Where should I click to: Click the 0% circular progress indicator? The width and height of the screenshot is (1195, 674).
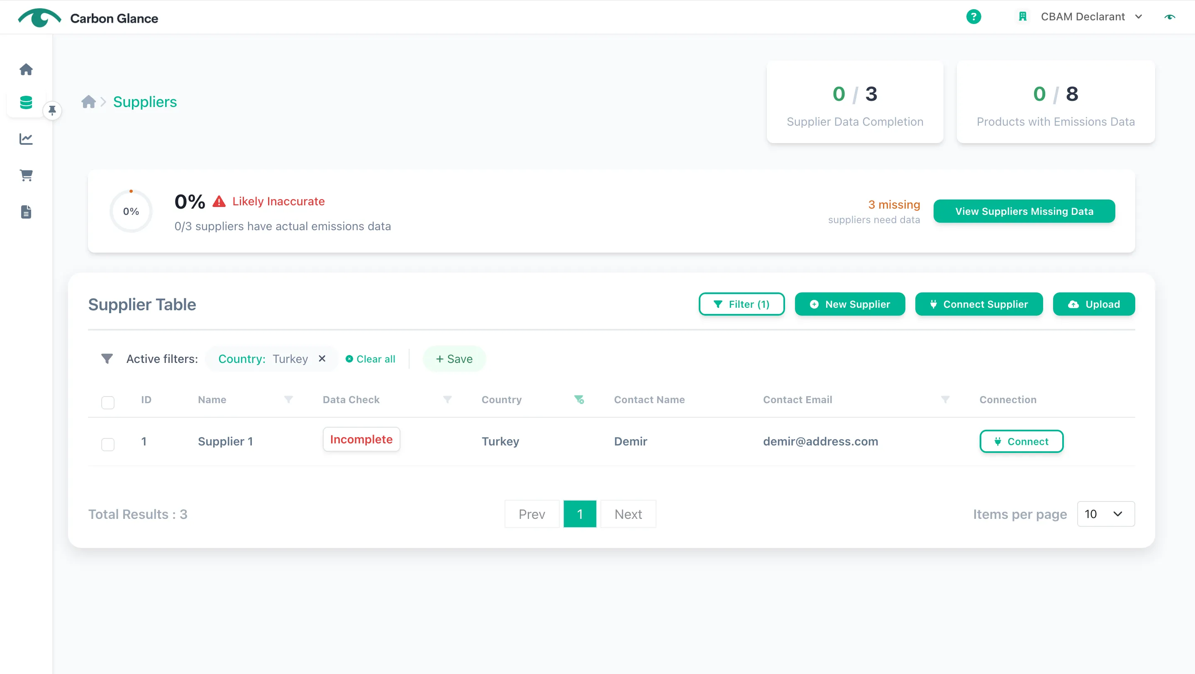131,211
